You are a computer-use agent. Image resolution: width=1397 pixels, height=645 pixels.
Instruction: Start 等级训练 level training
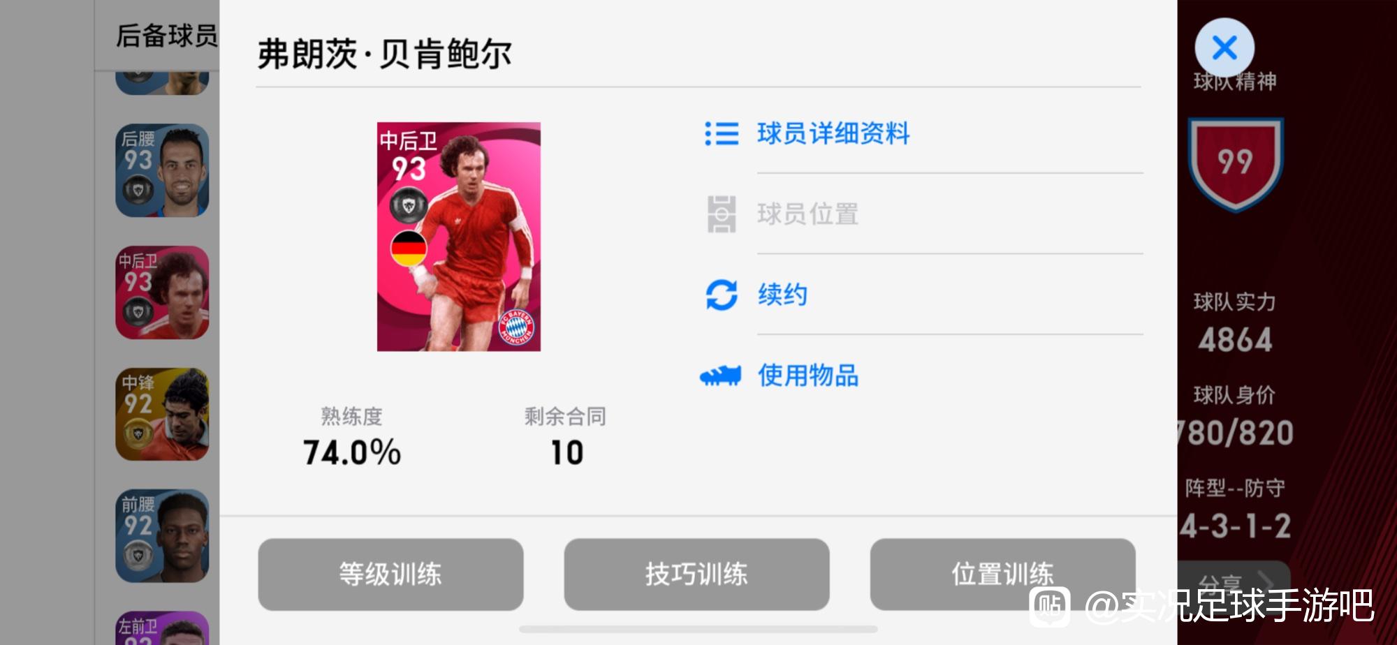tap(390, 574)
